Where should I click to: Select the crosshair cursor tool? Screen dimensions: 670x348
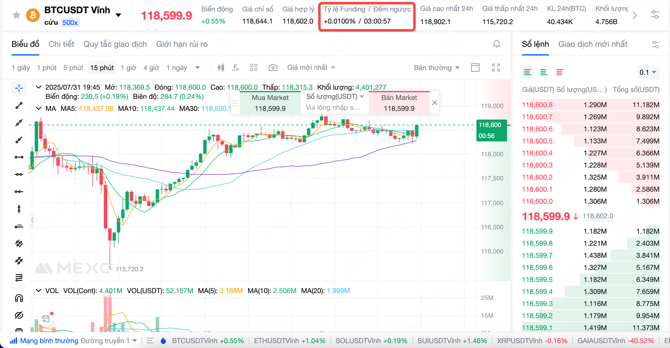(19, 88)
